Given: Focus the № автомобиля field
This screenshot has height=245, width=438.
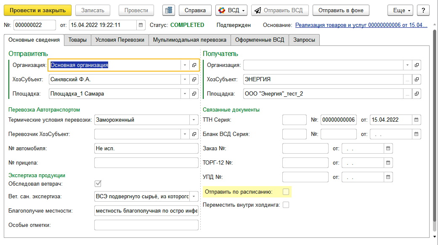Looking at the screenshot, I should click(146, 148).
